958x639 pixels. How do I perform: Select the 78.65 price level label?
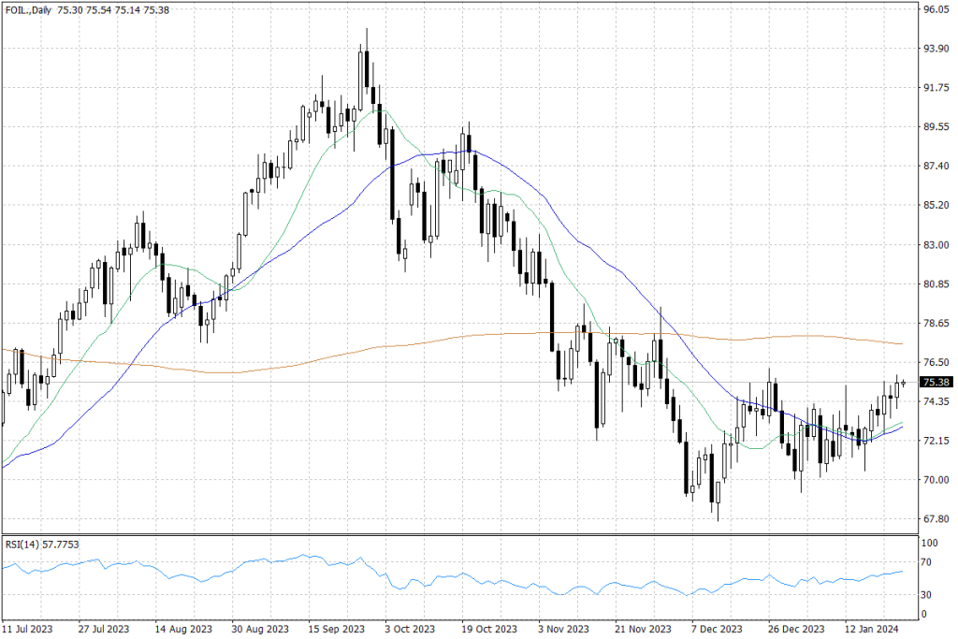(936, 323)
